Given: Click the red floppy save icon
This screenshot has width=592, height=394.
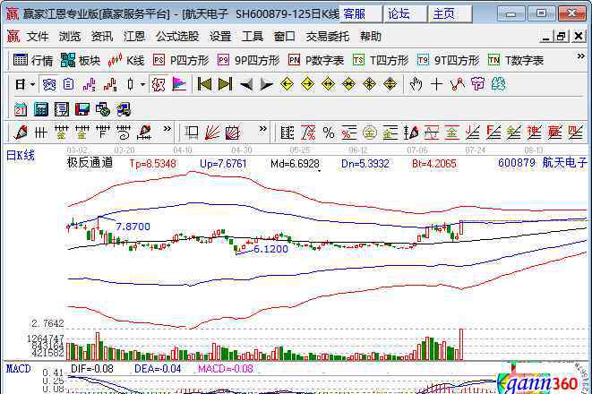Looking at the screenshot, I should pyautogui.click(x=82, y=109).
